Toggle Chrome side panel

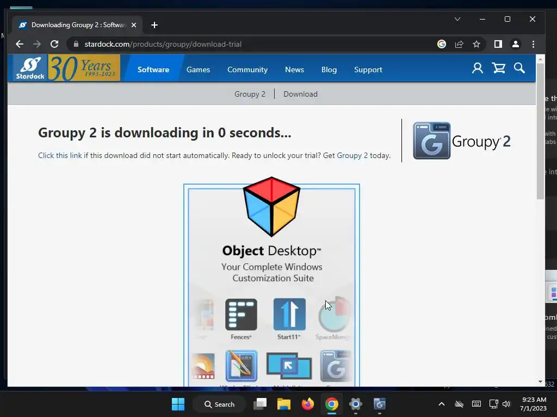tap(498, 44)
